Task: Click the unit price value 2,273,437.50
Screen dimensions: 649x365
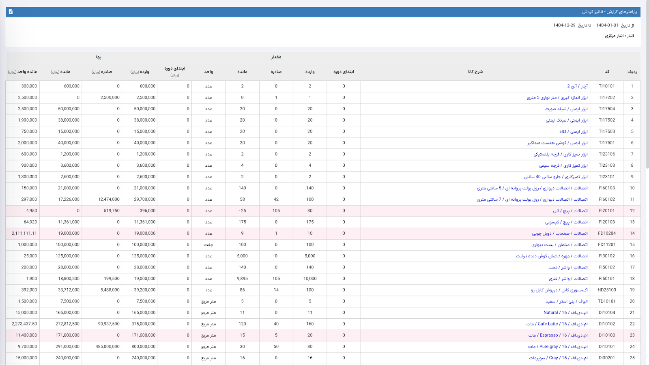Action: (x=24, y=324)
